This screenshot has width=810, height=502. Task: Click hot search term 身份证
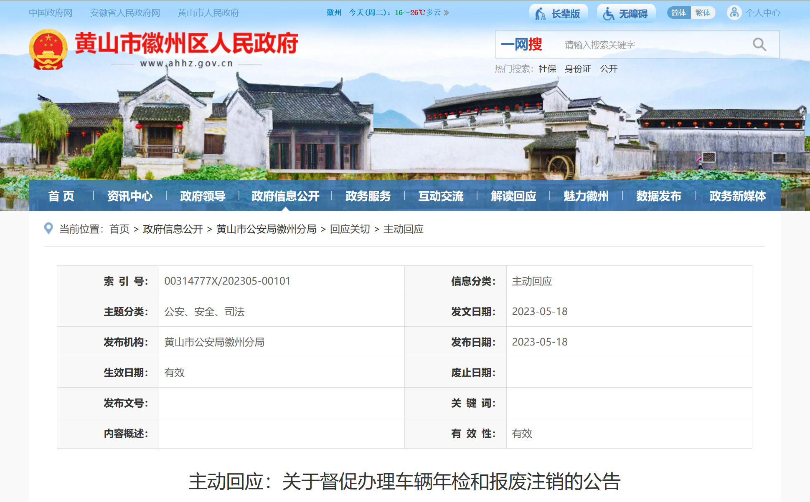tap(578, 69)
